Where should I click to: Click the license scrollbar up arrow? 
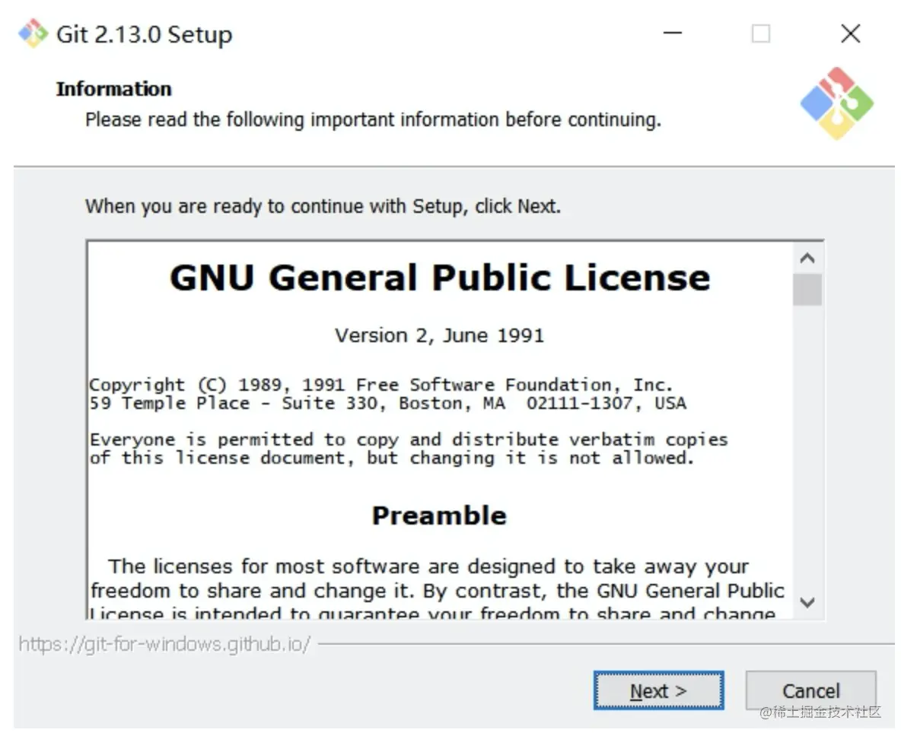click(807, 258)
